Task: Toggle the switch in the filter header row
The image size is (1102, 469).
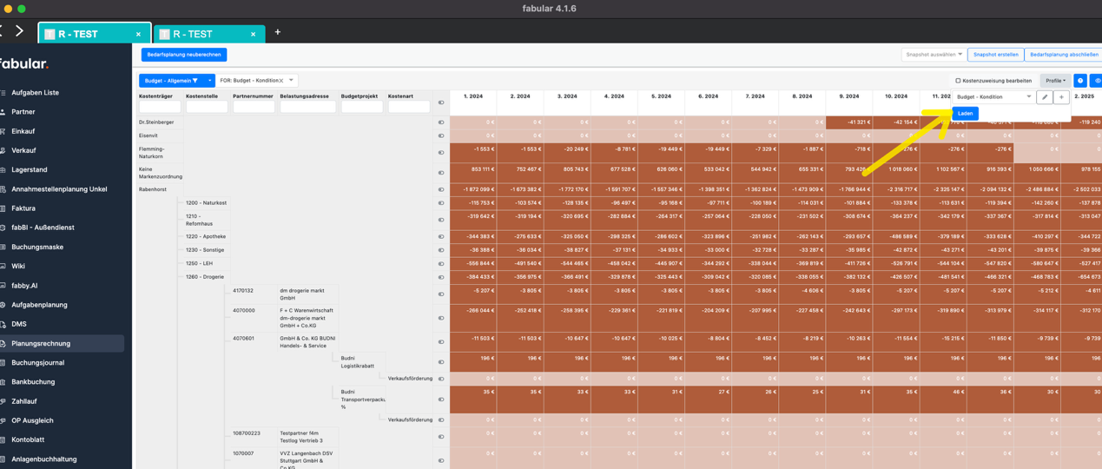Action: coord(441,102)
